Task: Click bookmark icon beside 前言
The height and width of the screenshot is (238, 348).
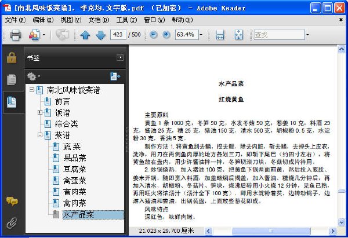Action: click(48, 101)
